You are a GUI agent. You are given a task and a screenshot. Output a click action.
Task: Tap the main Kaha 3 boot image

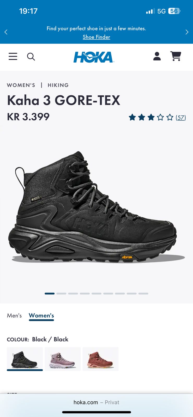click(96, 207)
